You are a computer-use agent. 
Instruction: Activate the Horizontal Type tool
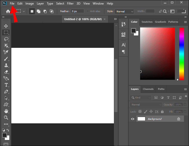pyautogui.click(x=6, y=85)
